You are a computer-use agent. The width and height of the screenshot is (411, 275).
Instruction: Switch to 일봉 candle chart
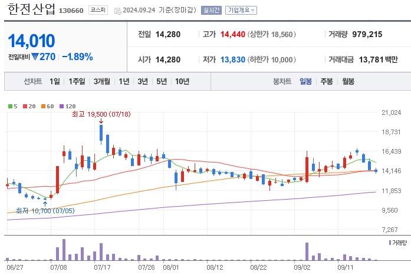tap(305, 81)
